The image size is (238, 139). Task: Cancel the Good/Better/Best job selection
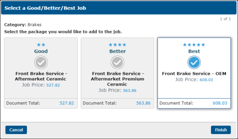click(16, 130)
